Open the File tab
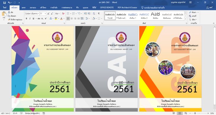 point(5,8)
